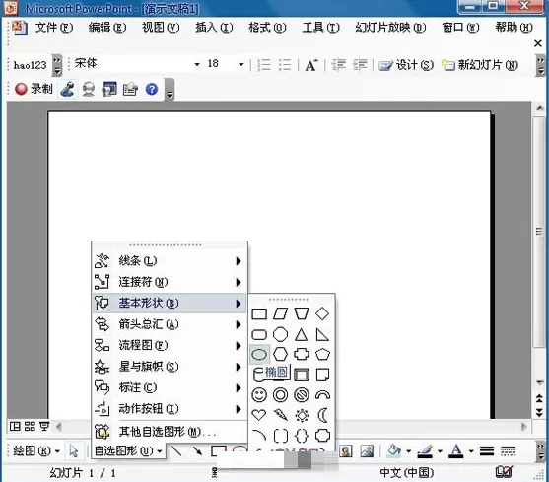Select the lightning bolt shape

(x=281, y=415)
